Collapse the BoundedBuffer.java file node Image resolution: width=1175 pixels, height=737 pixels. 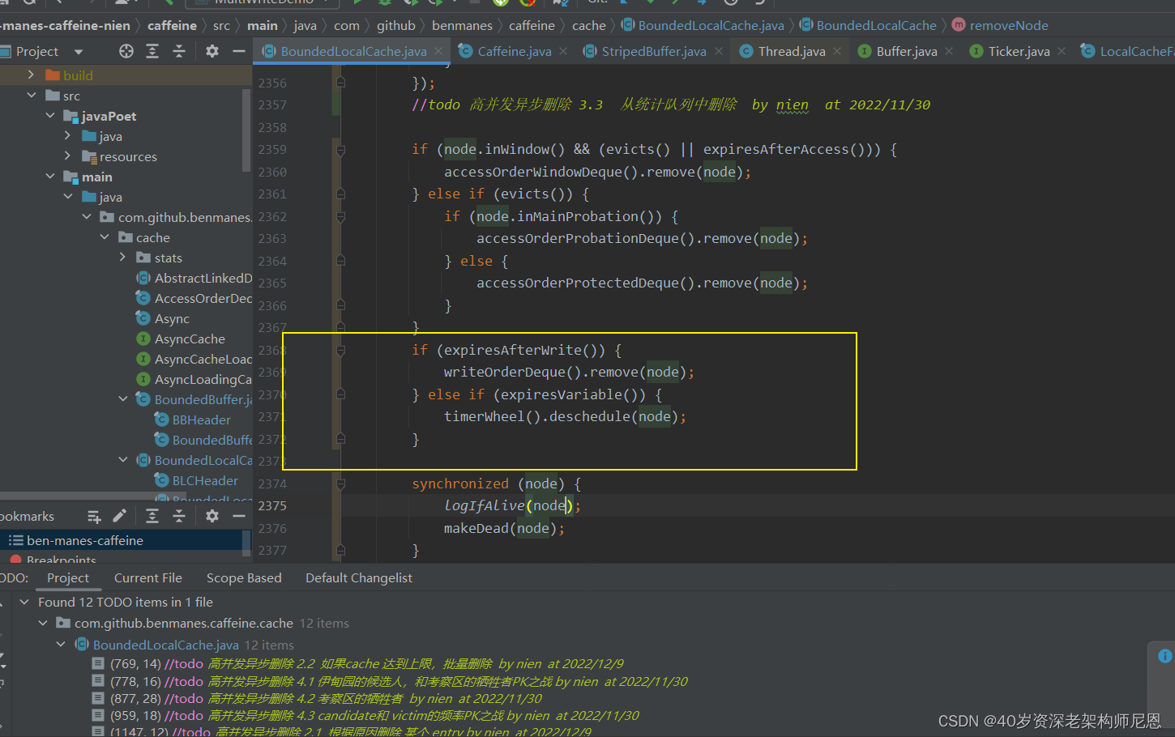click(122, 399)
